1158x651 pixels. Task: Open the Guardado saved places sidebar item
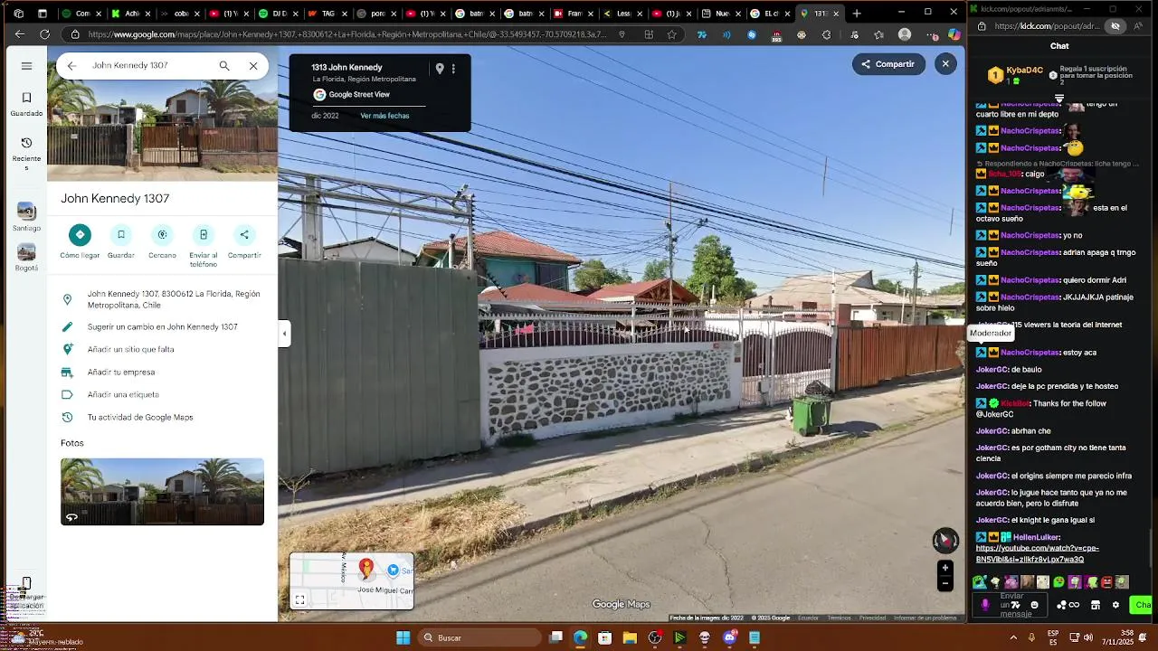click(x=26, y=104)
